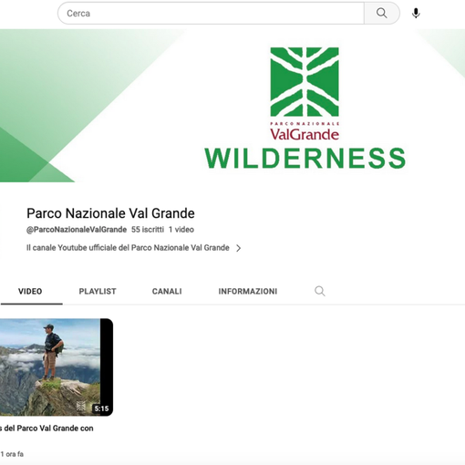465x465 pixels.
Task: Click the @ParcoNazionaleValGrande handle
Action: tap(77, 230)
